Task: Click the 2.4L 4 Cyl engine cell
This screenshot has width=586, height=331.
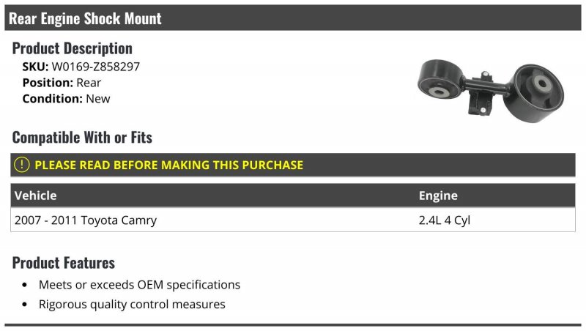Action: [x=445, y=220]
